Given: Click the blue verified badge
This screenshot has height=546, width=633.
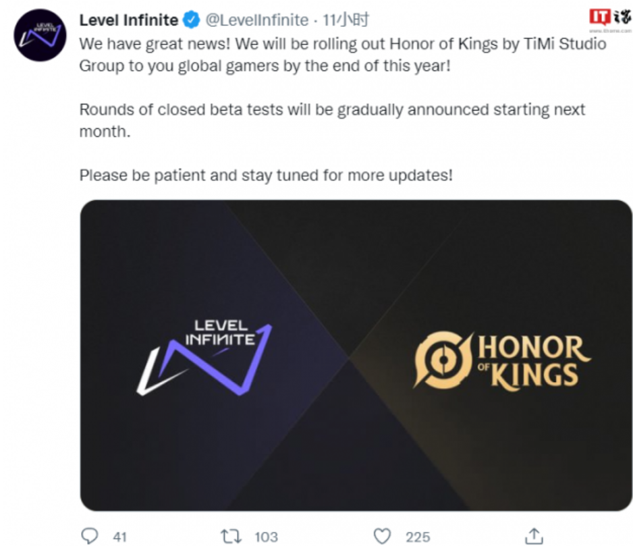Looking at the screenshot, I should (192, 20).
